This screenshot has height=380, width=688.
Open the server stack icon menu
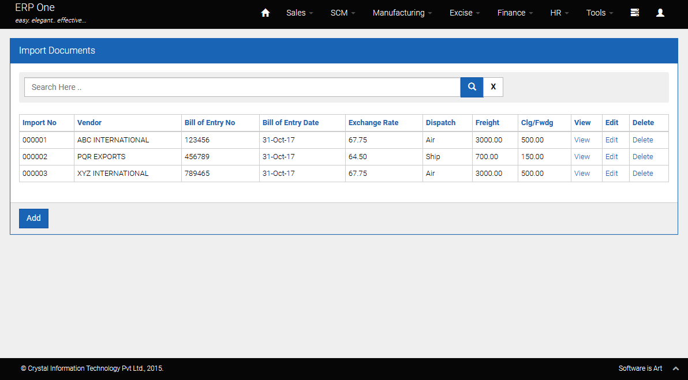(635, 13)
